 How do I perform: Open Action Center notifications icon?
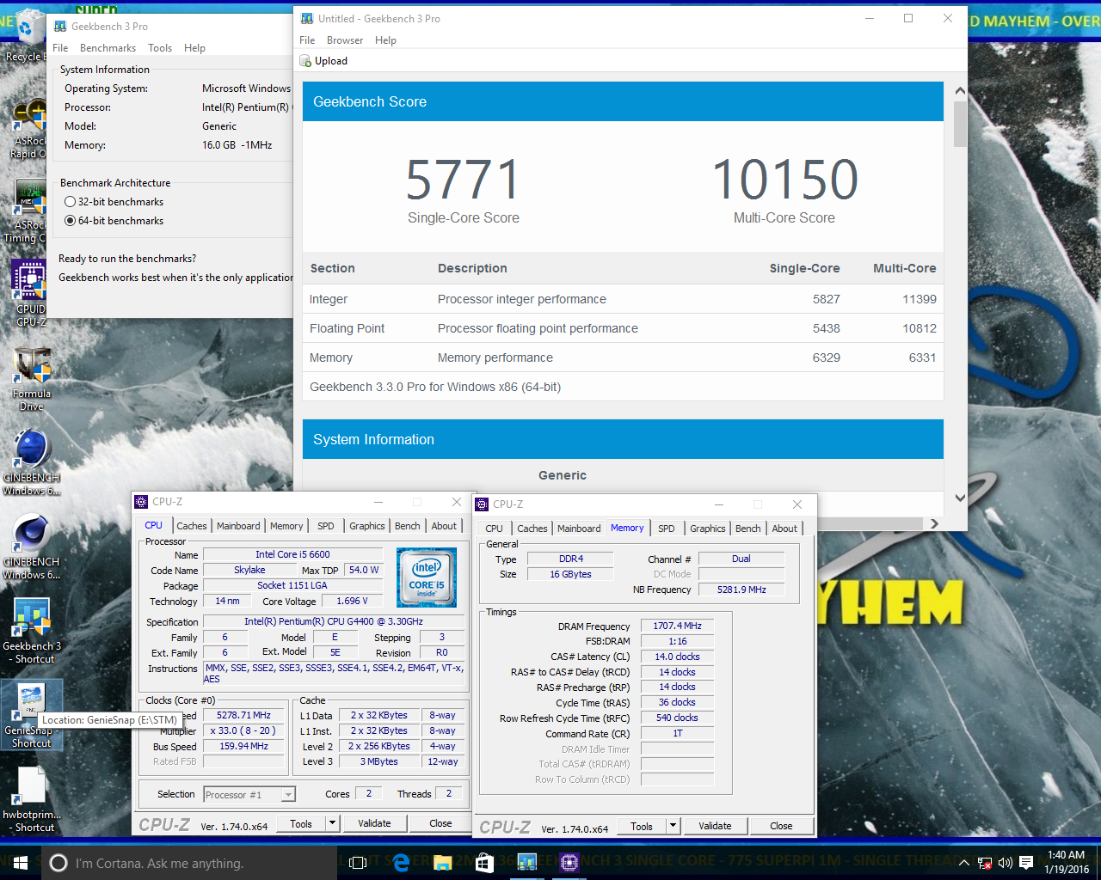1026,863
